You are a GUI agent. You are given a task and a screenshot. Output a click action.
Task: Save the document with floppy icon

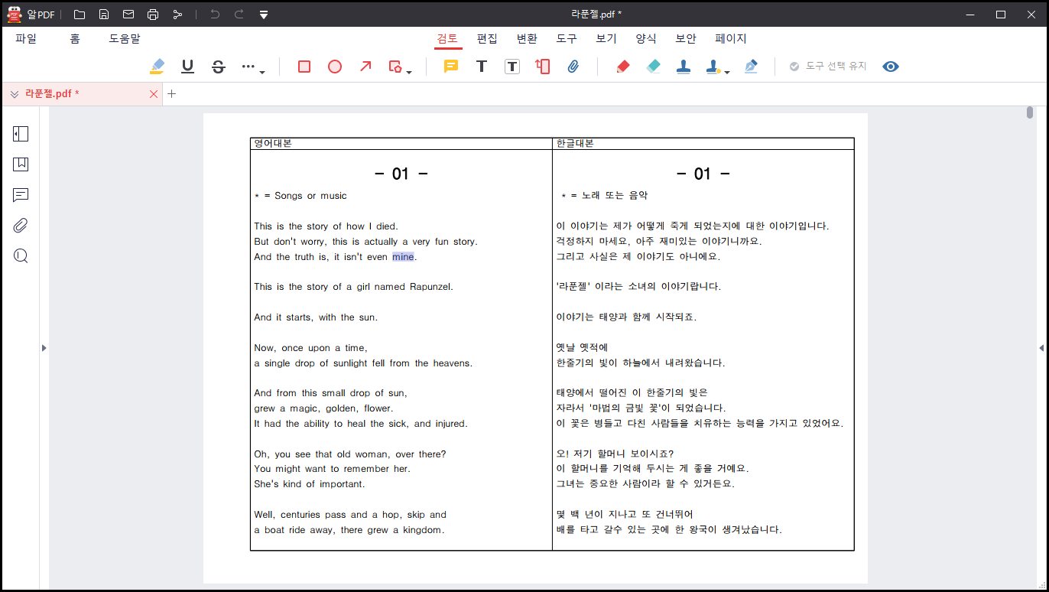(104, 15)
